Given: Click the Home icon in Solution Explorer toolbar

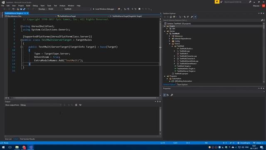Looking at the screenshot, I should (171, 17).
